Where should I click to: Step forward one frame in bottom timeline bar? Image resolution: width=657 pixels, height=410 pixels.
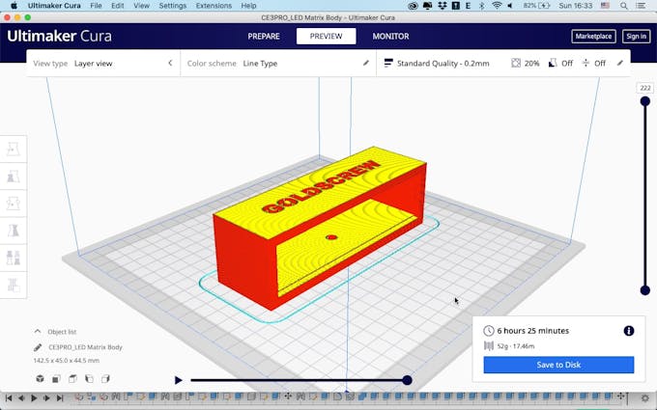click(x=47, y=397)
